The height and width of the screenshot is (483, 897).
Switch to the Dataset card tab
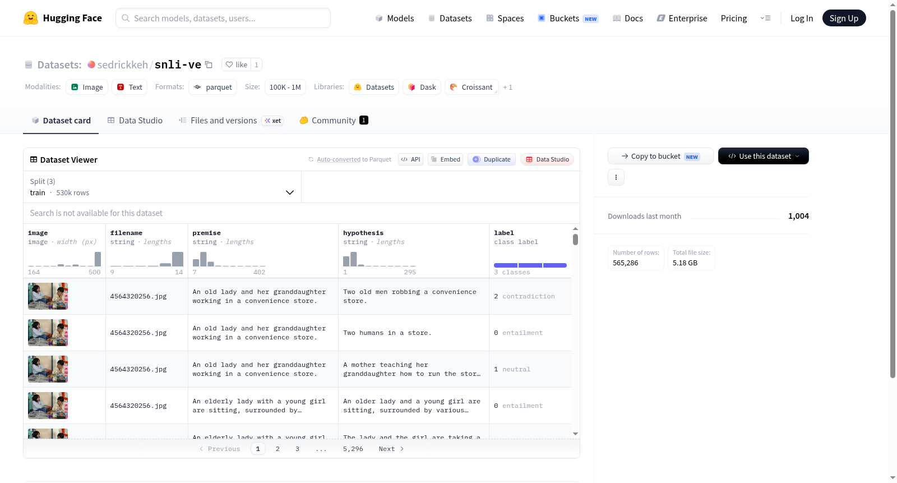[61, 120]
